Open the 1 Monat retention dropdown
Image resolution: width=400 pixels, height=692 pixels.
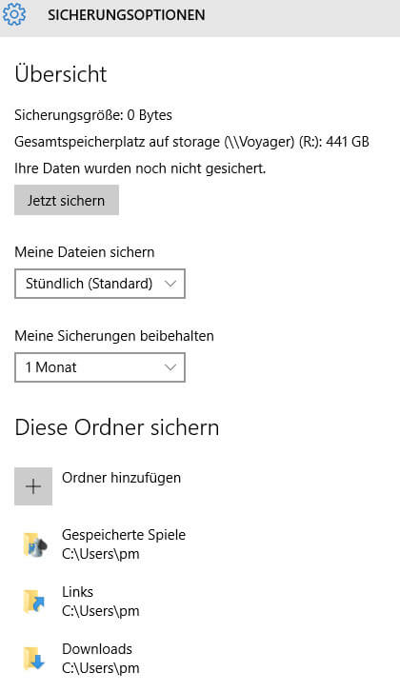point(100,367)
